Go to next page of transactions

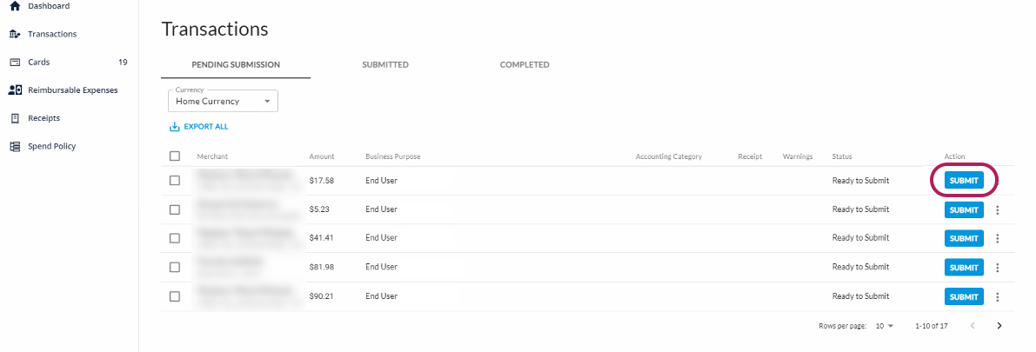pos(999,326)
